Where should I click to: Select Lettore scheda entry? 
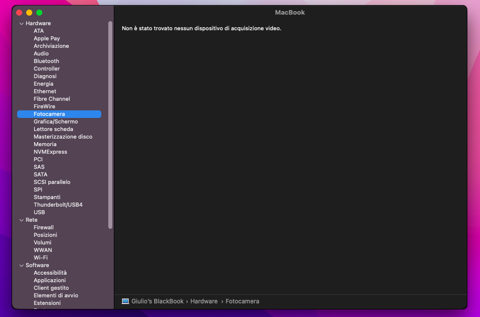(53, 129)
